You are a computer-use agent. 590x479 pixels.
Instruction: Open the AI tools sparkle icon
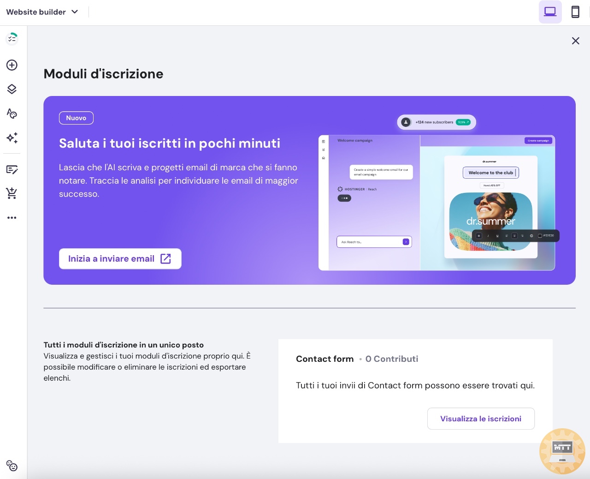pos(12,138)
